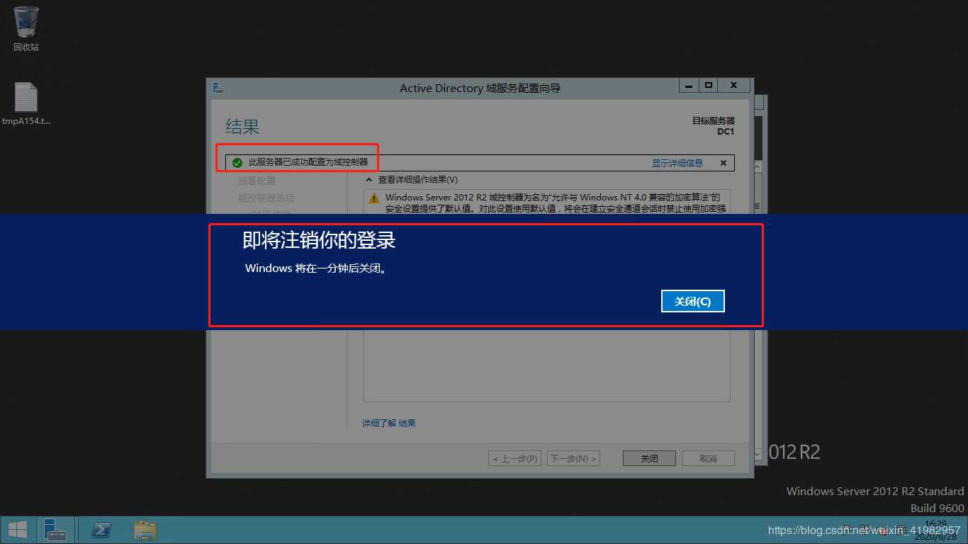Dismiss the success notification with its X
968x544 pixels.
click(724, 163)
